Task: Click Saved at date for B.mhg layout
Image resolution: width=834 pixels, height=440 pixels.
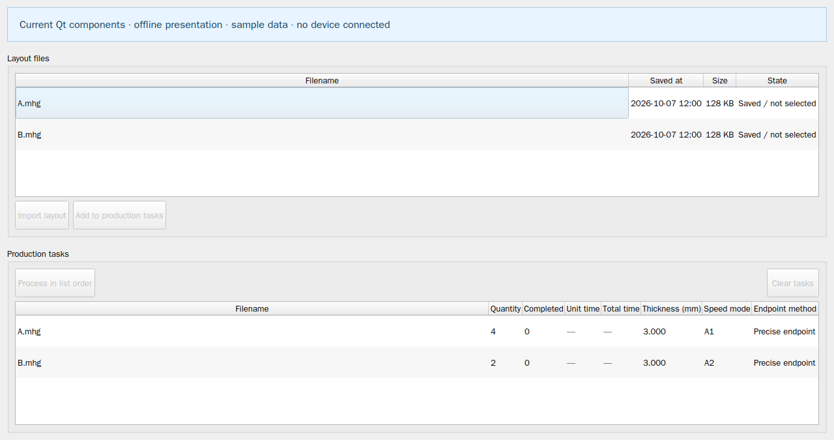Action: (666, 134)
